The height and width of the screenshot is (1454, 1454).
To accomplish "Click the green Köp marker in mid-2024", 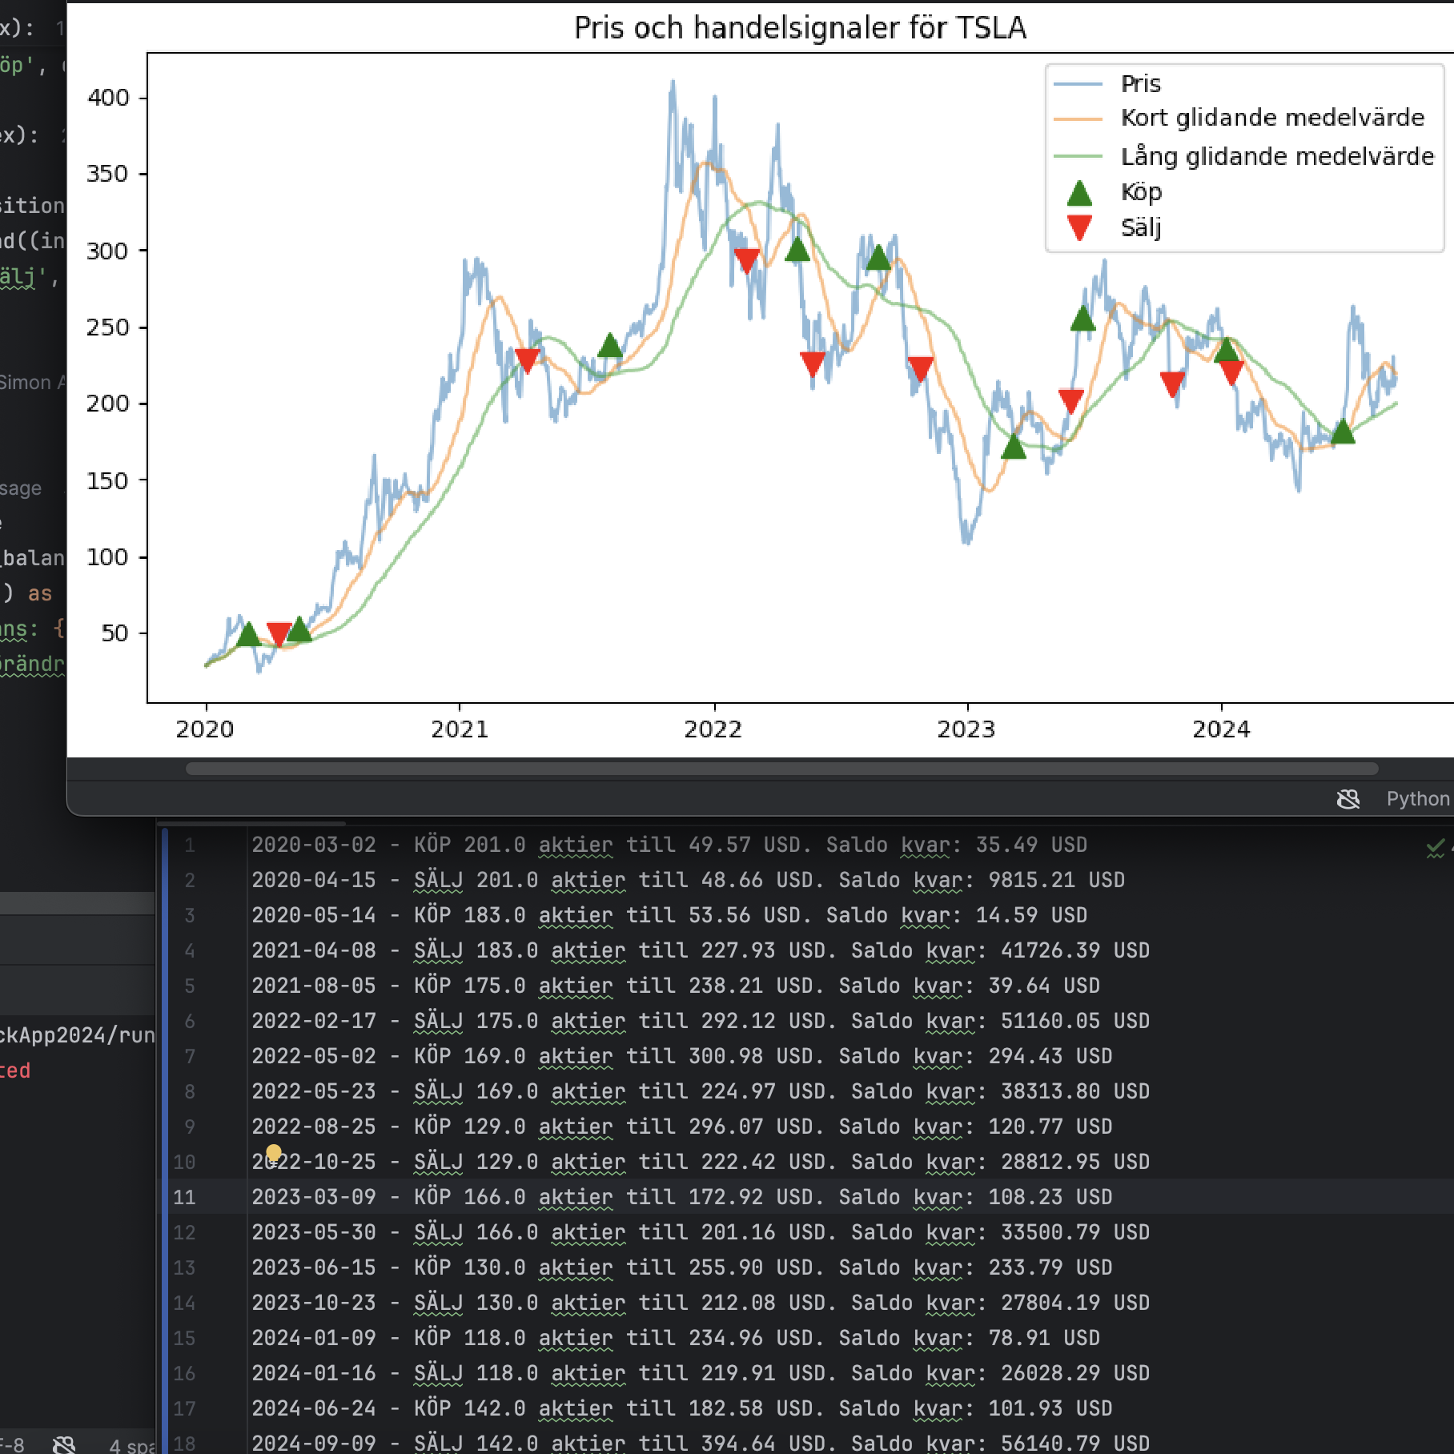I will click(1343, 432).
